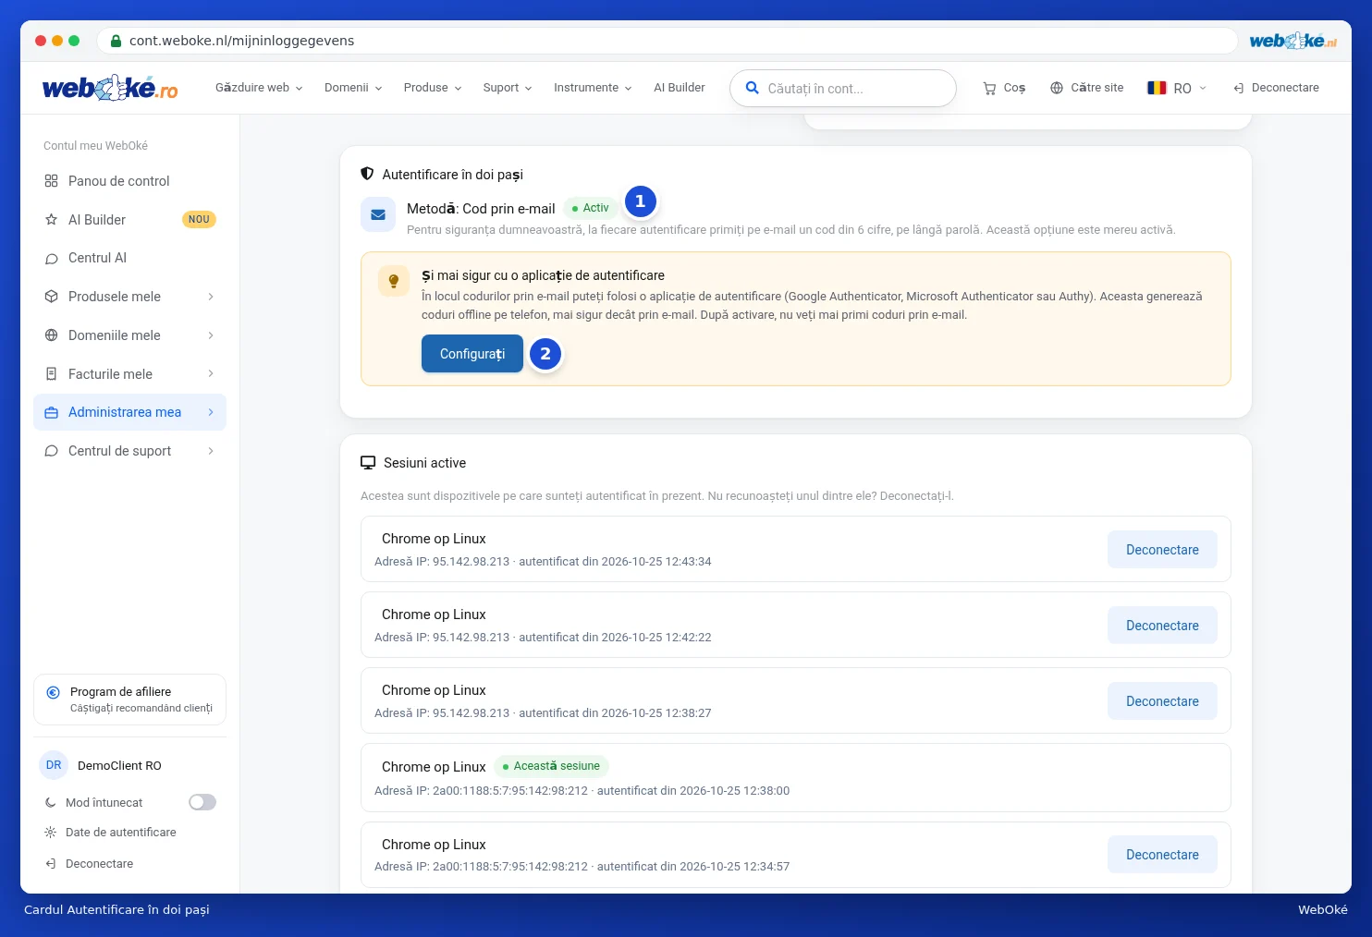The image size is (1372, 937).
Task: Click the shopping cart icon
Action: (x=989, y=89)
